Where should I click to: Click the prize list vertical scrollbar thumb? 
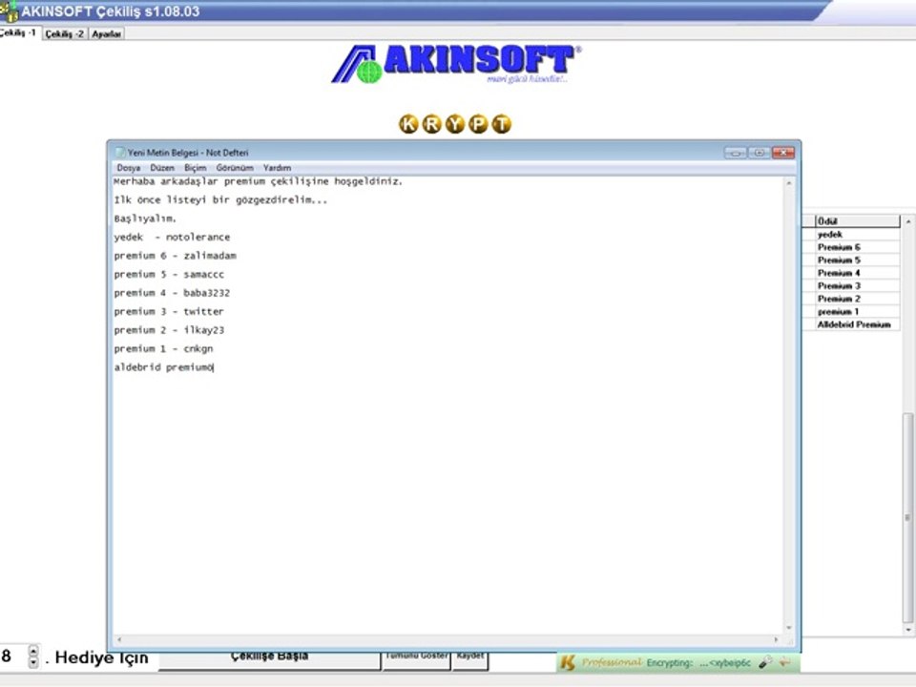908,518
